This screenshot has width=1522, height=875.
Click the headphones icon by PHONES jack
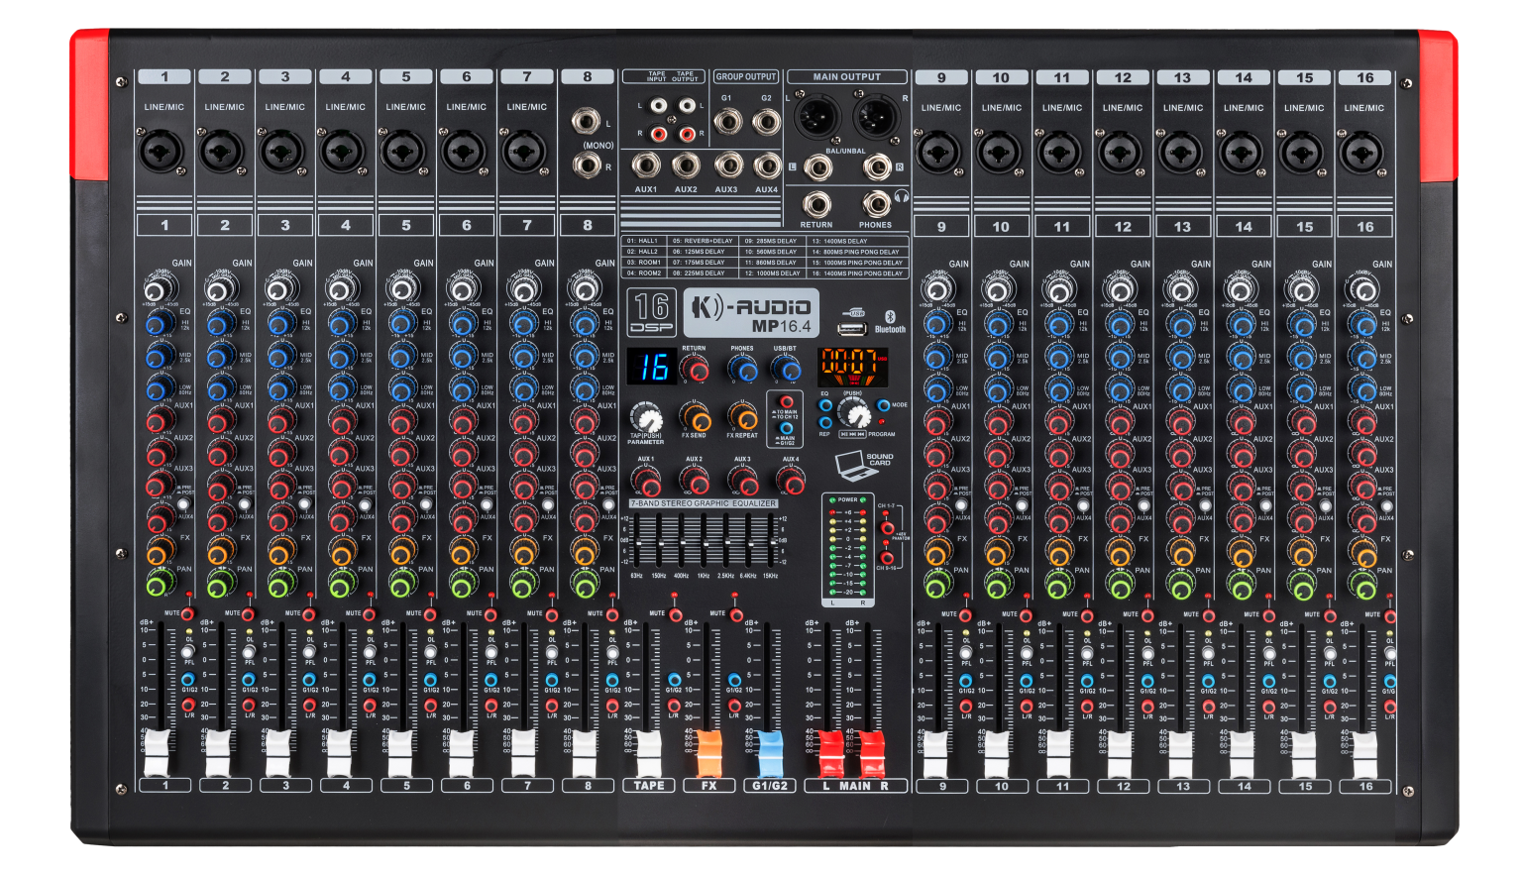pyautogui.click(x=901, y=196)
